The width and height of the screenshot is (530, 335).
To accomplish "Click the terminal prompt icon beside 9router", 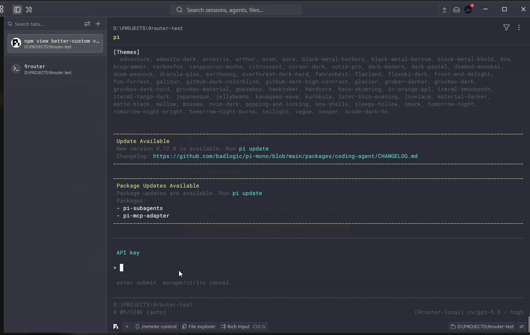I will point(16,69).
